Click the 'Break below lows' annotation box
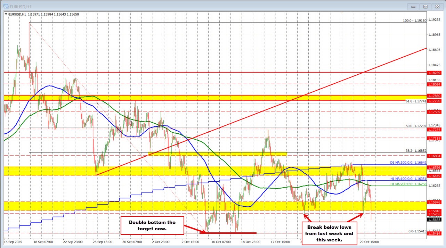 330,233
